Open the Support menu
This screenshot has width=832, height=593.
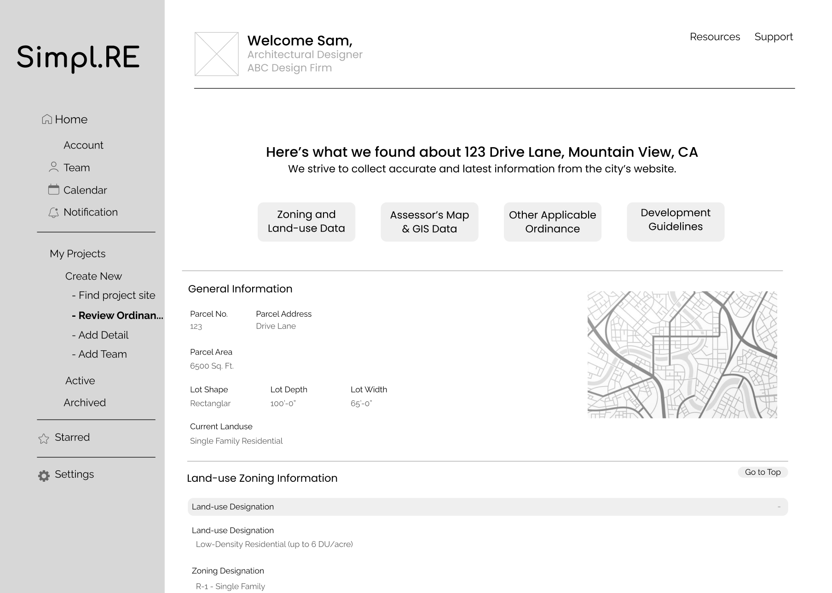[x=774, y=37]
